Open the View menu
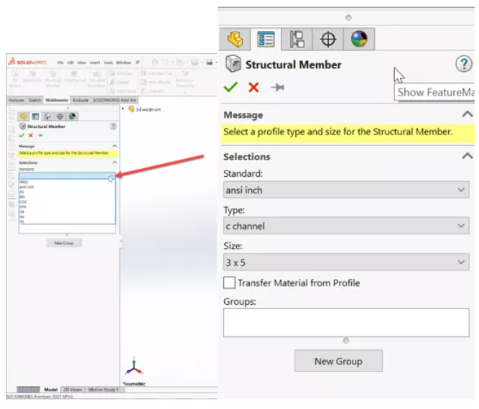Viewport: 479px width, 409px height. point(82,63)
